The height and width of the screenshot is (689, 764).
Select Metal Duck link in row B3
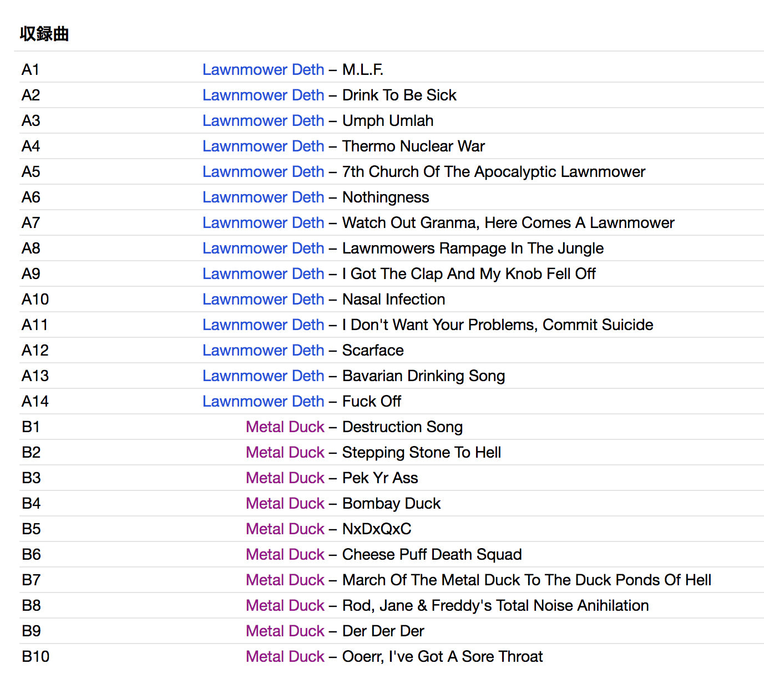(x=285, y=478)
